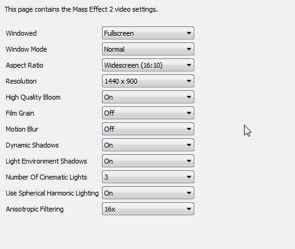
Task: Open the Dynamic Shadows dropdown
Action: tap(148, 145)
